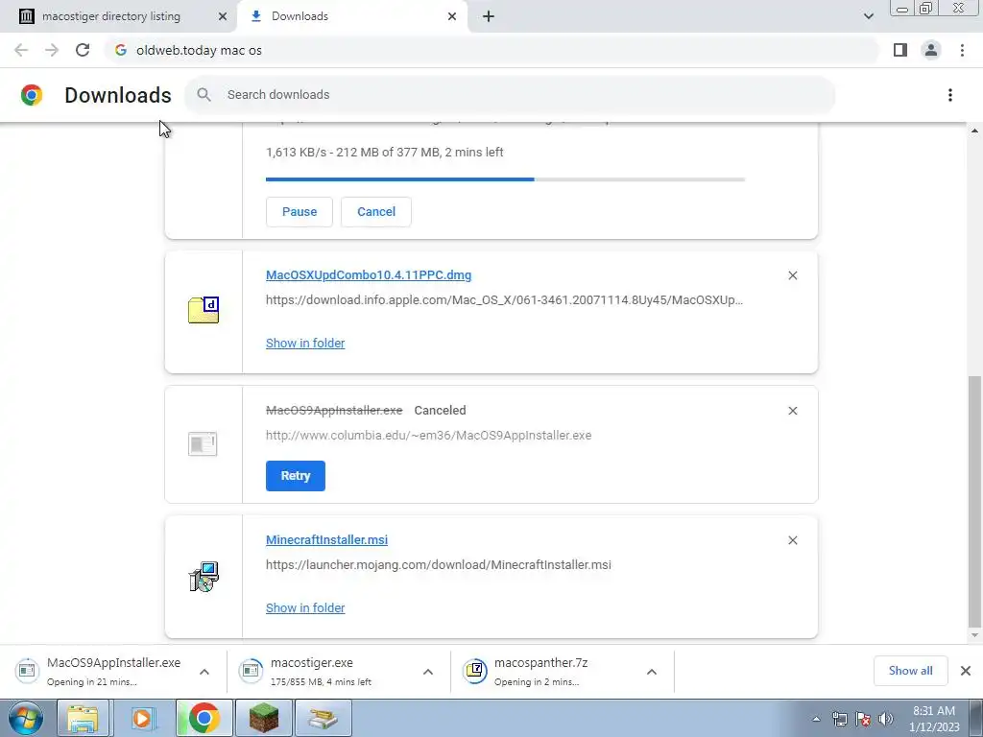Expand options for MacOS9AppInstaller.exe shelf item
Viewport: 983px width, 737px height.
point(204,671)
